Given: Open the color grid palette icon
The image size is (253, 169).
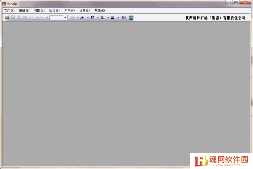Looking at the screenshot, I should pos(102,17).
